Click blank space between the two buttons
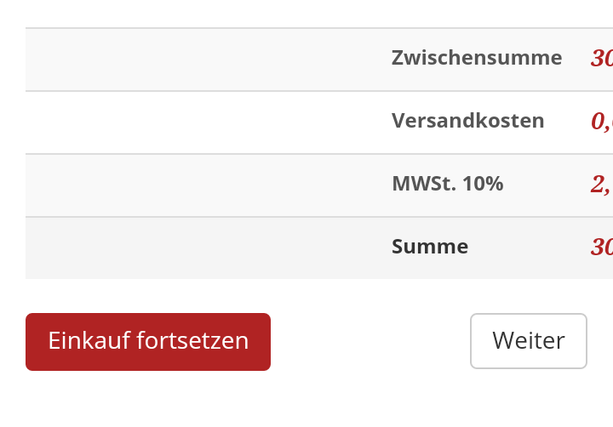The height and width of the screenshot is (427, 613). [370, 342]
